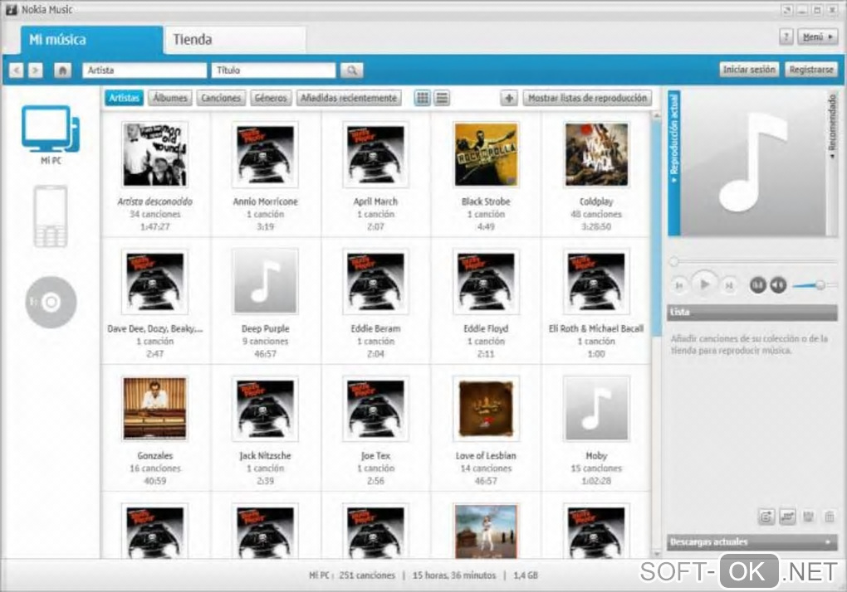Image resolution: width=847 pixels, height=592 pixels.
Task: Select the mobile phone device icon
Action: pyautogui.click(x=50, y=216)
